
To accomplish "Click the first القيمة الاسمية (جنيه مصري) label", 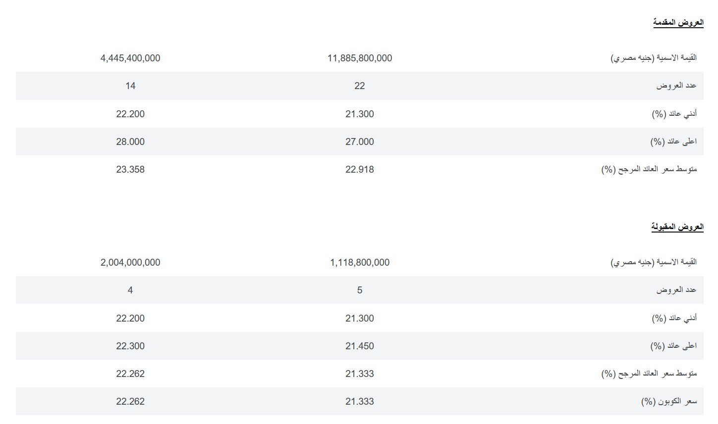I will 653,58.
